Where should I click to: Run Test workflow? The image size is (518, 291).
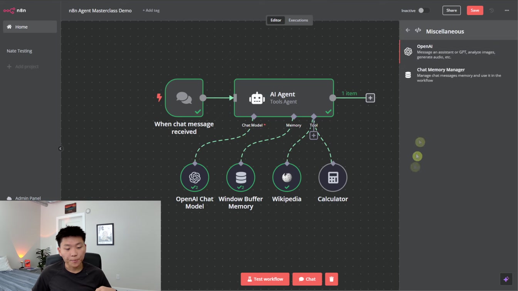click(265, 279)
